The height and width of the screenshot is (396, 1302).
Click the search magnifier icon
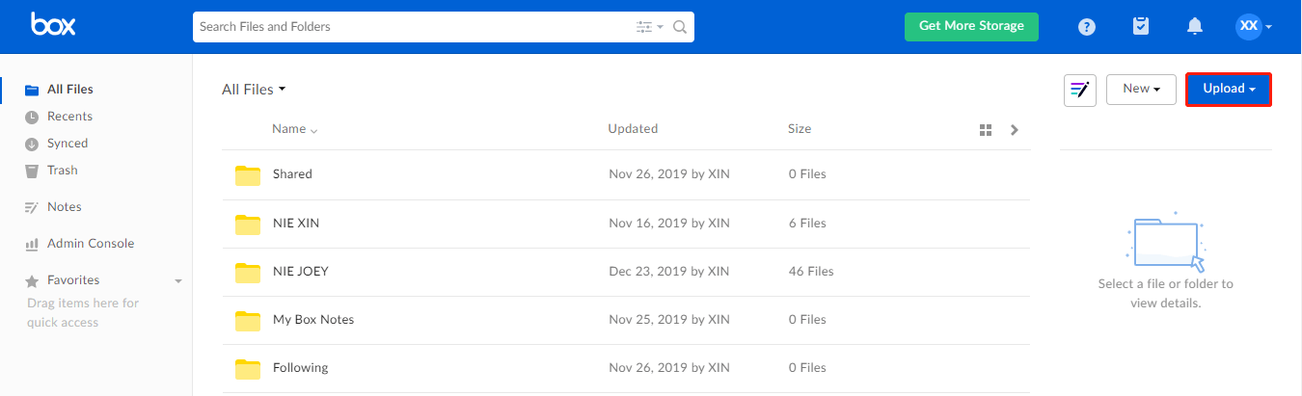(x=680, y=27)
